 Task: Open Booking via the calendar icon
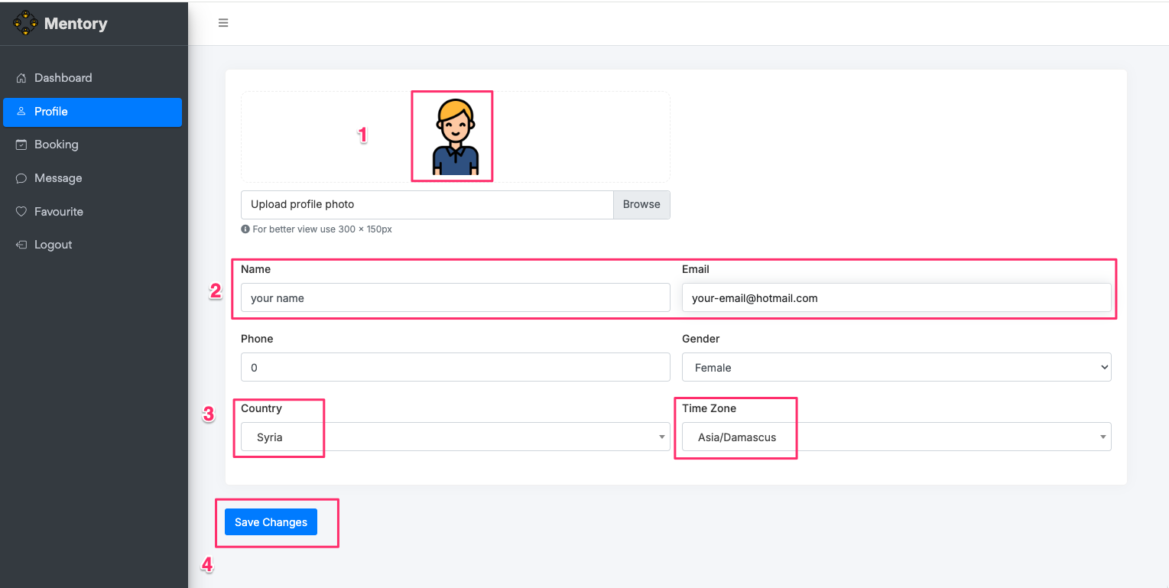pos(20,145)
